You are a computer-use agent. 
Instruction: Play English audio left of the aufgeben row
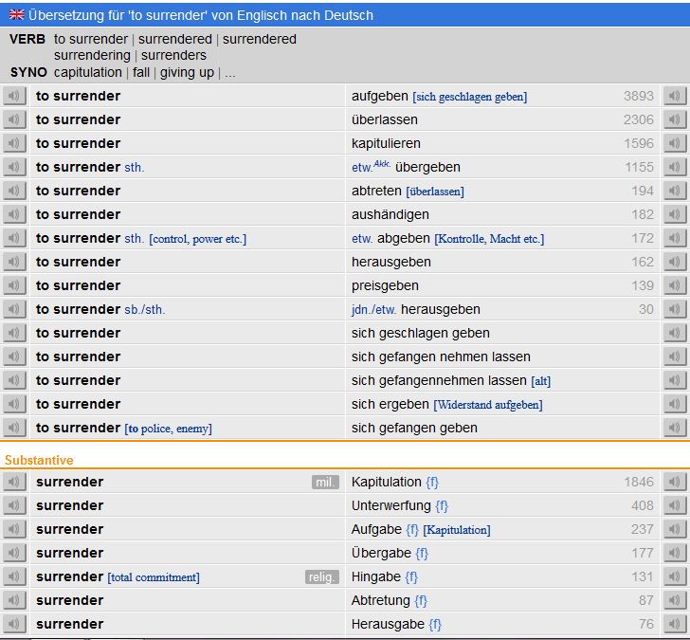pos(14,96)
